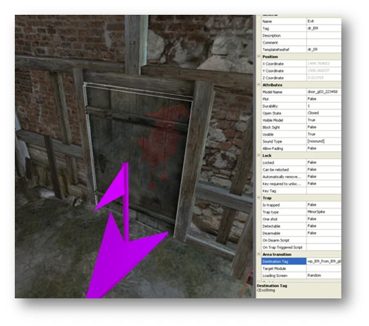Open the Sound Type dropdown [nosound]
The width and height of the screenshot is (369, 326).
[324, 141]
